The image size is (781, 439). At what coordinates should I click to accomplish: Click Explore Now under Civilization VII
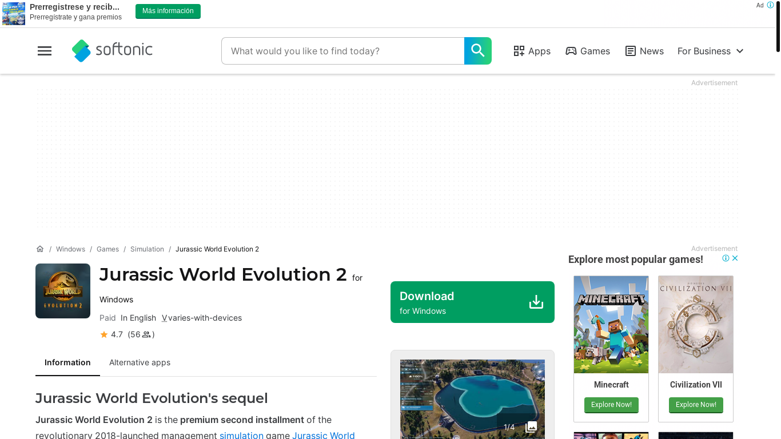point(696,405)
